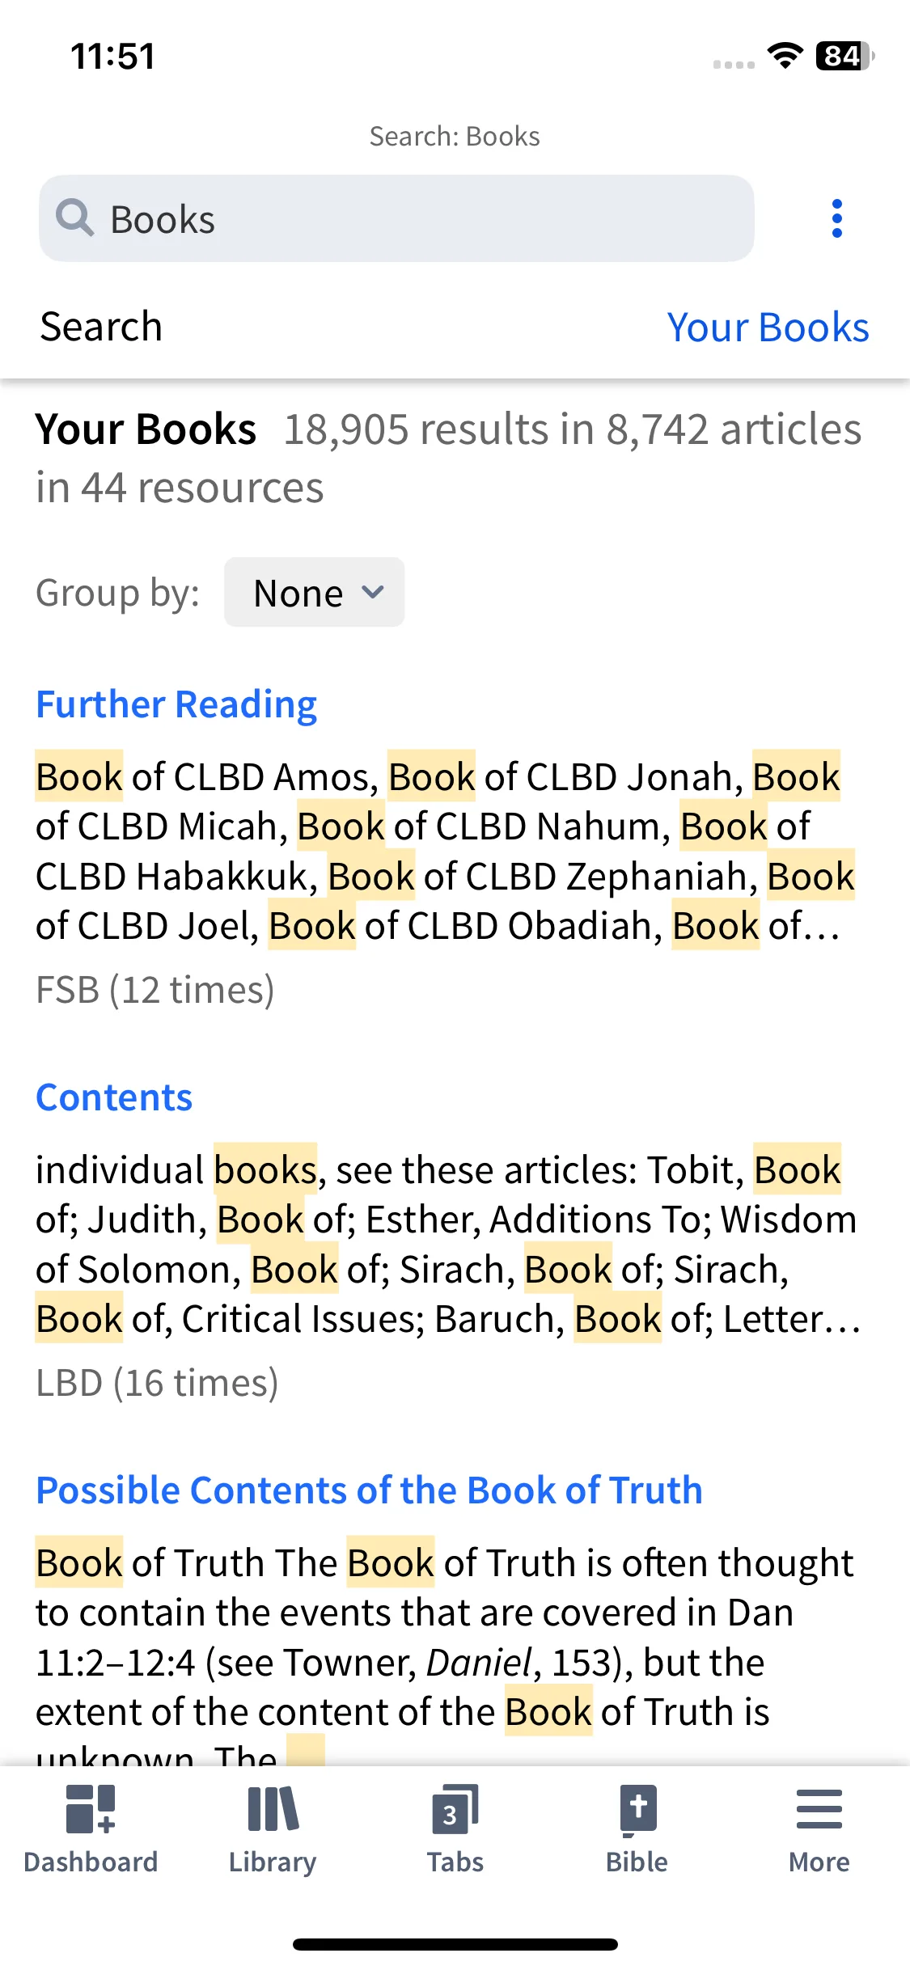Screen dimensions: 910x1970
Task: Open the FSB snippet text about CLBD Amos
Action: coord(445,851)
